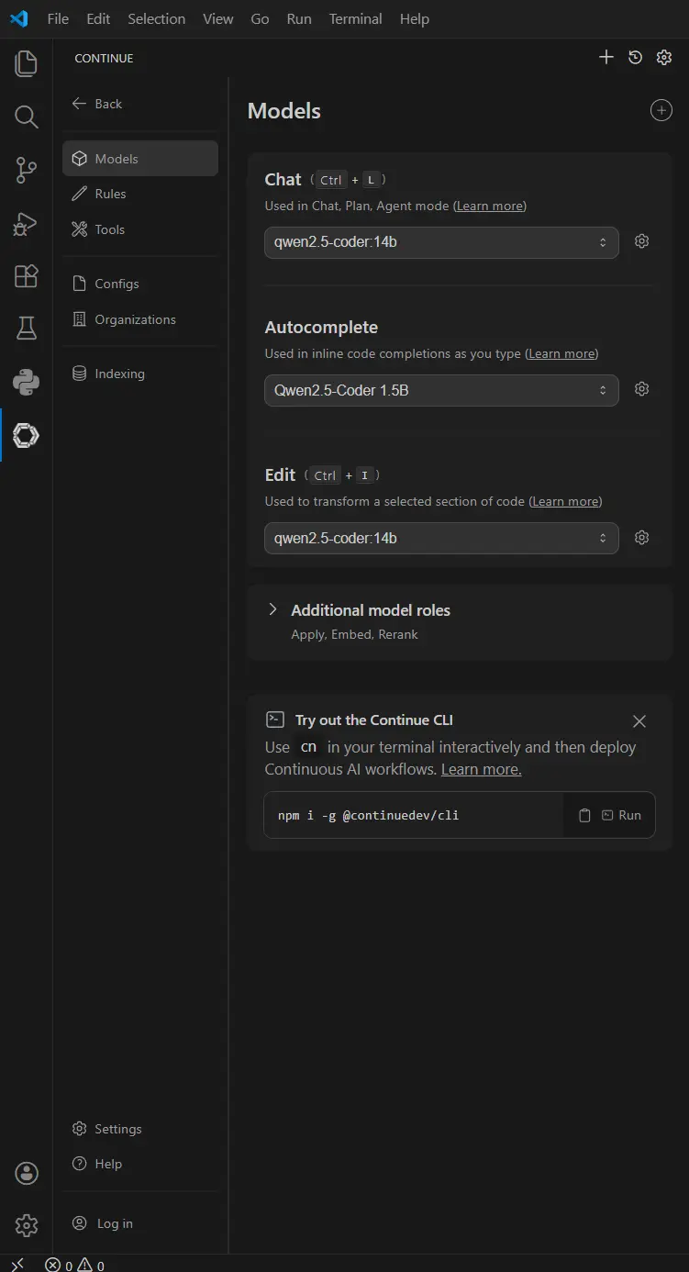
Task: Open the Testing flask icon
Action: tap(26, 329)
